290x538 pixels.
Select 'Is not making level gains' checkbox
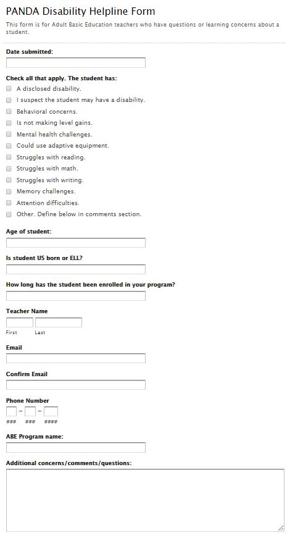coord(9,123)
